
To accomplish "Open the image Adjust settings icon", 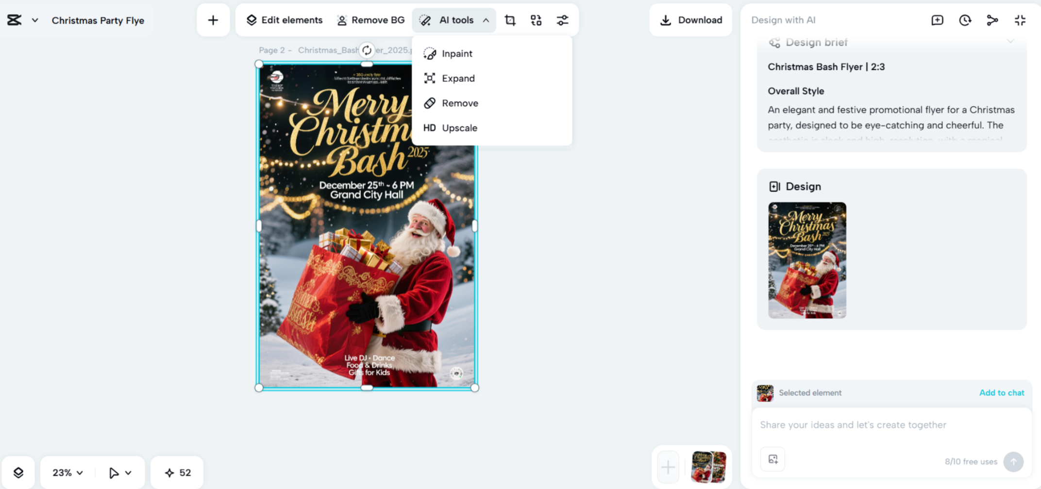I will (x=562, y=20).
